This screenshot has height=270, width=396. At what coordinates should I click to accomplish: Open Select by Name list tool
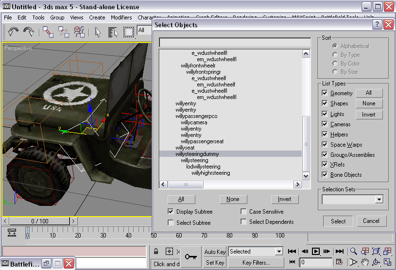113,33
